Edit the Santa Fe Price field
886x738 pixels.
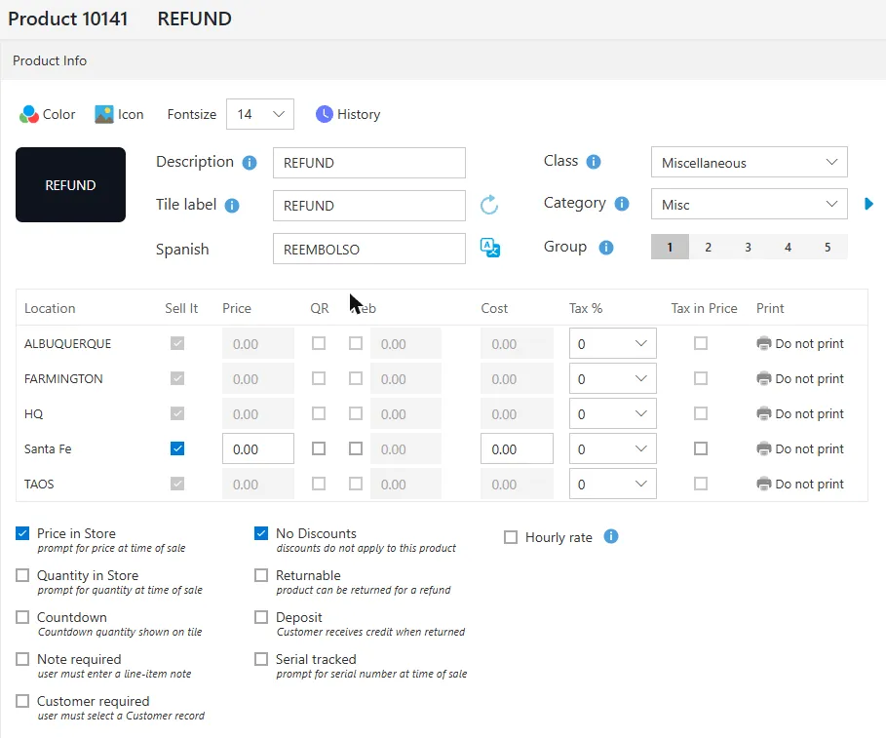click(258, 448)
